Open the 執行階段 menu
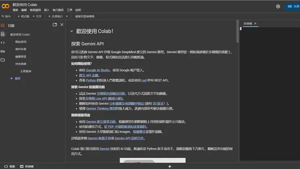The height and width of the screenshot is (169, 300). (58, 10)
